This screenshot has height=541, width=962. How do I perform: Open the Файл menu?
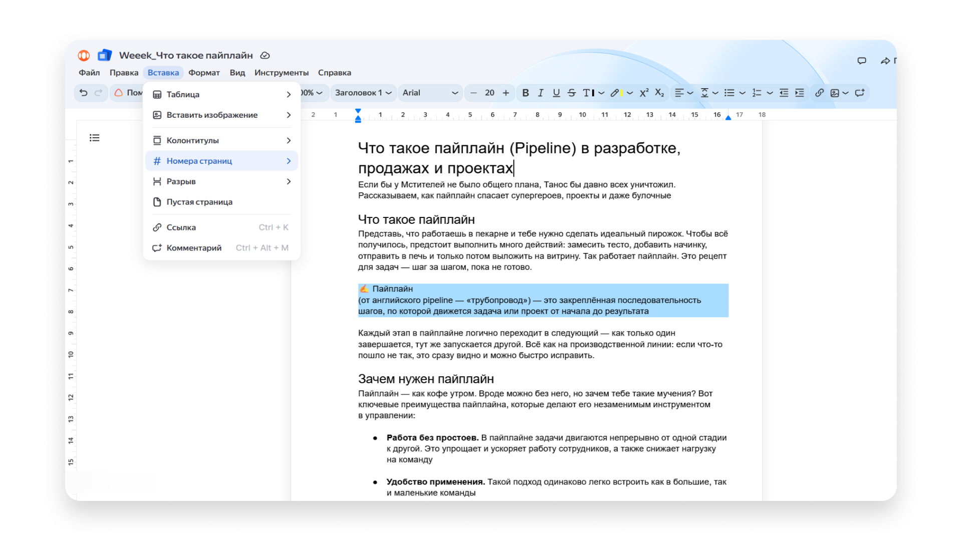pos(89,73)
